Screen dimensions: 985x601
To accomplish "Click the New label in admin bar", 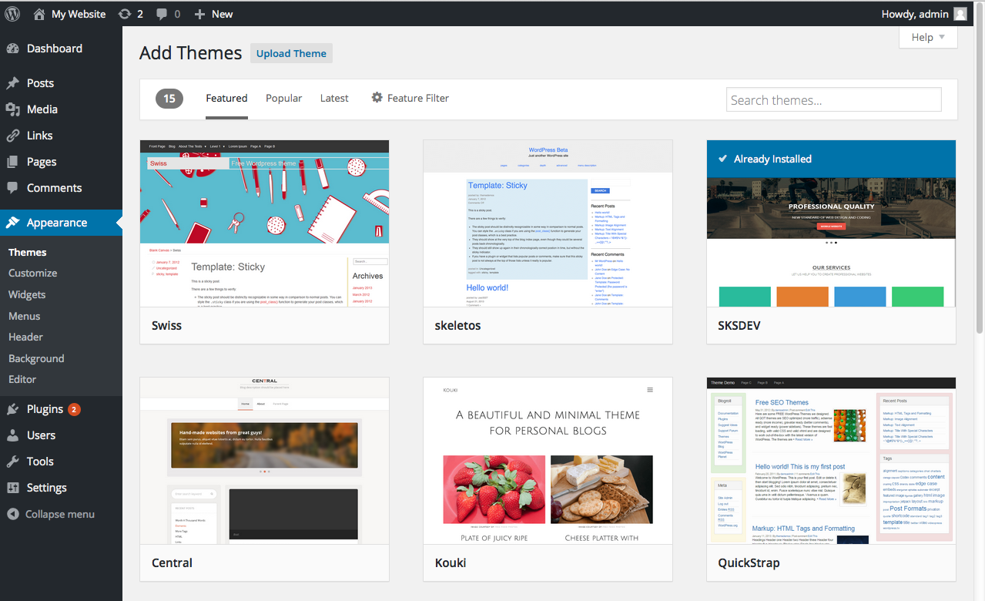I will pyautogui.click(x=223, y=14).
